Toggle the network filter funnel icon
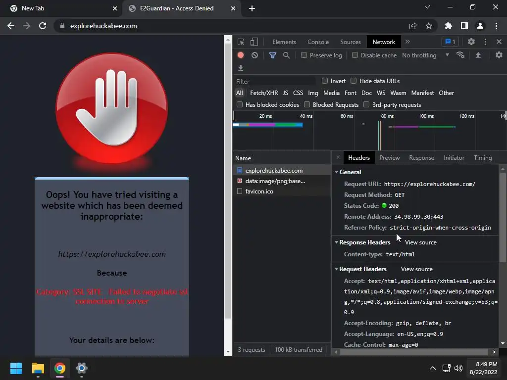Screen dimensions: 507x380 pos(273,55)
